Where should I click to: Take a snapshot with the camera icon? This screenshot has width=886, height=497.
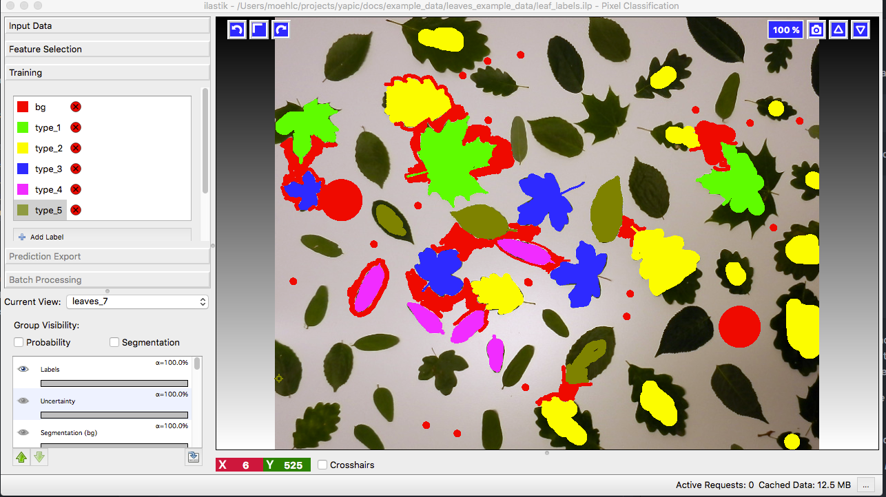816,30
